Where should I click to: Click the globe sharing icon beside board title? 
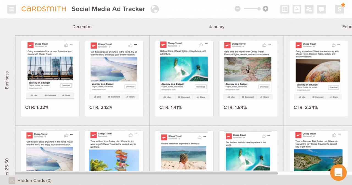(x=155, y=9)
